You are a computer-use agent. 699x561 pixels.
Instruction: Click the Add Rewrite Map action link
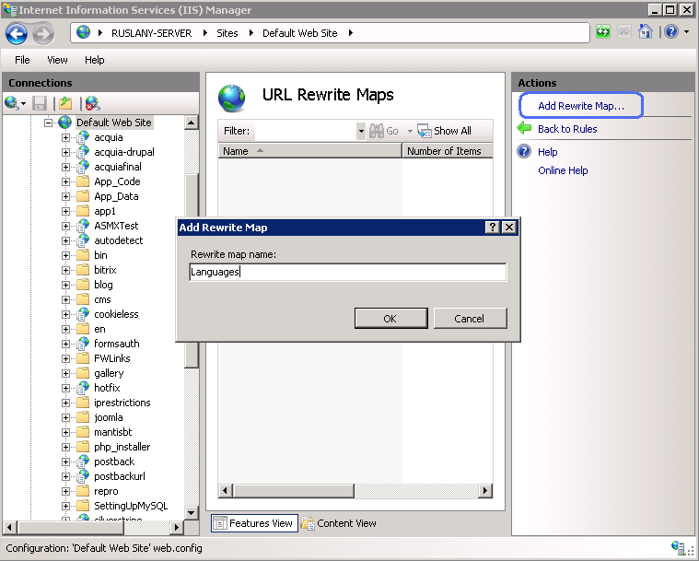[580, 106]
